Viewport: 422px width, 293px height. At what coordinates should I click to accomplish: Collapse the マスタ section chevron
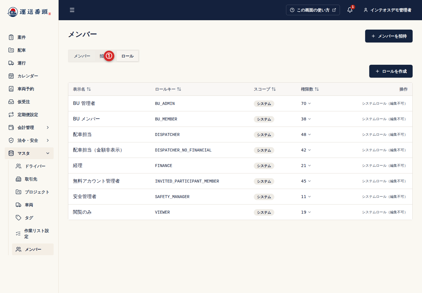point(48,153)
